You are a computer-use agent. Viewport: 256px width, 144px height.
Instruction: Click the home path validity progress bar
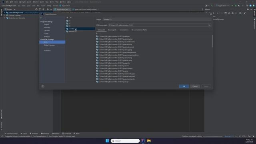212,136
